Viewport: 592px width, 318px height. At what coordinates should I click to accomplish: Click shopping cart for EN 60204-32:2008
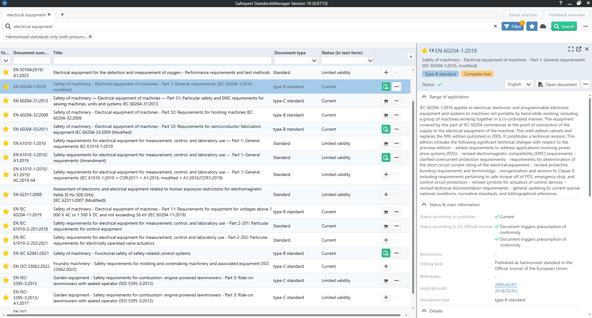click(386, 115)
